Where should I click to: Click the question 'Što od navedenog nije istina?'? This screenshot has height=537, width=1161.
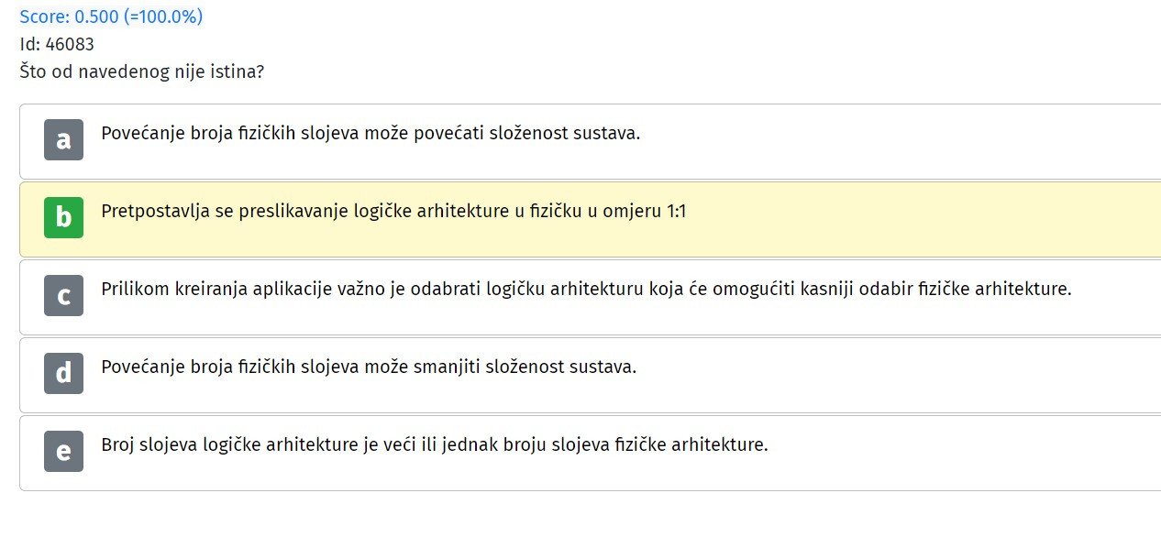pyautogui.click(x=142, y=71)
